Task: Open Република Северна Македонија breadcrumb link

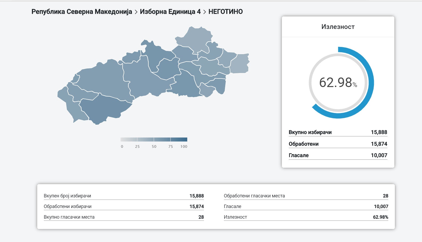Action: tap(82, 12)
